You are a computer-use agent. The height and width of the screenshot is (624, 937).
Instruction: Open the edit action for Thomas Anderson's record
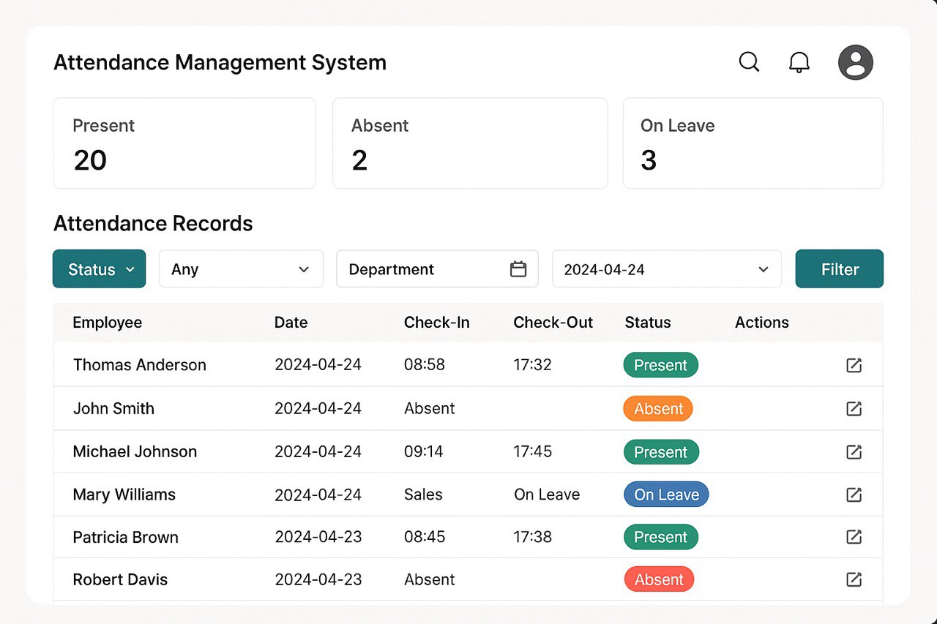point(854,365)
